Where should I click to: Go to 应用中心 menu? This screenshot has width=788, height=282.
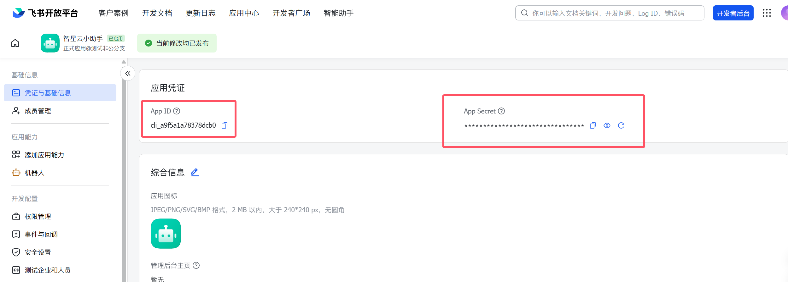click(244, 13)
